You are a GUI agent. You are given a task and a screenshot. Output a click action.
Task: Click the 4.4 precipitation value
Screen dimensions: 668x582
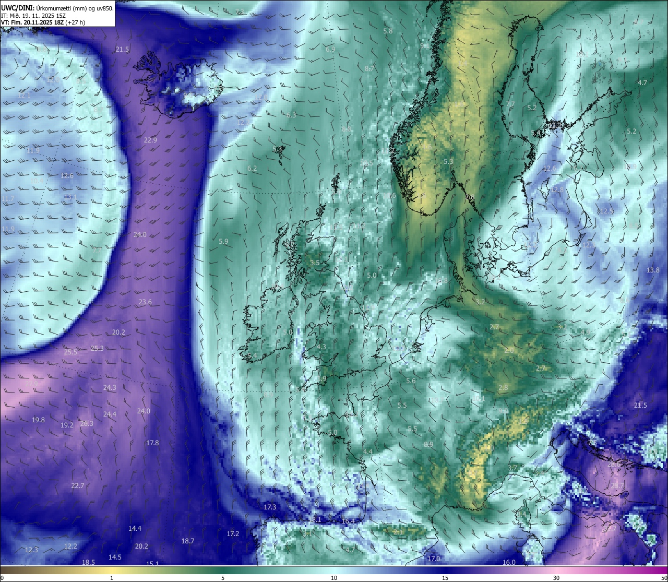[x=368, y=453]
